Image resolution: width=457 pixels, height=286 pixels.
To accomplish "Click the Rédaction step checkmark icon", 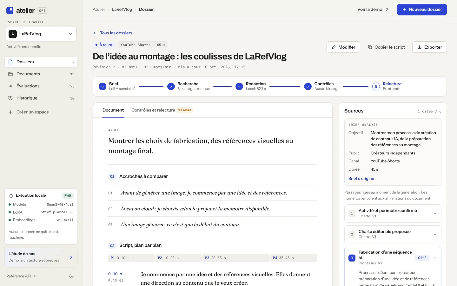I will click(x=239, y=86).
